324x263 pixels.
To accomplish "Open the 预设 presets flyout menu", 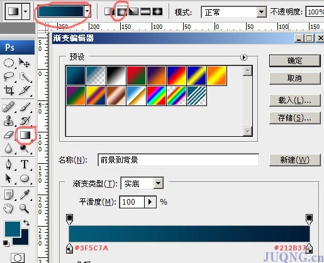I will [243, 57].
